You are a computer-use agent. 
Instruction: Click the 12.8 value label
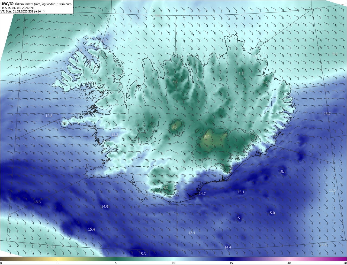[49, 116]
